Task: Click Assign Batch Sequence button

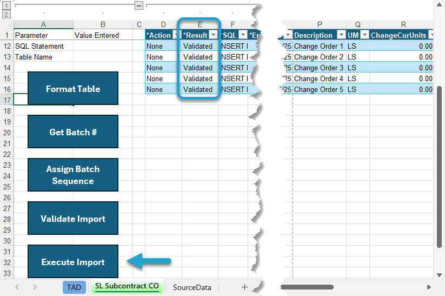Action: pyautogui.click(x=73, y=175)
